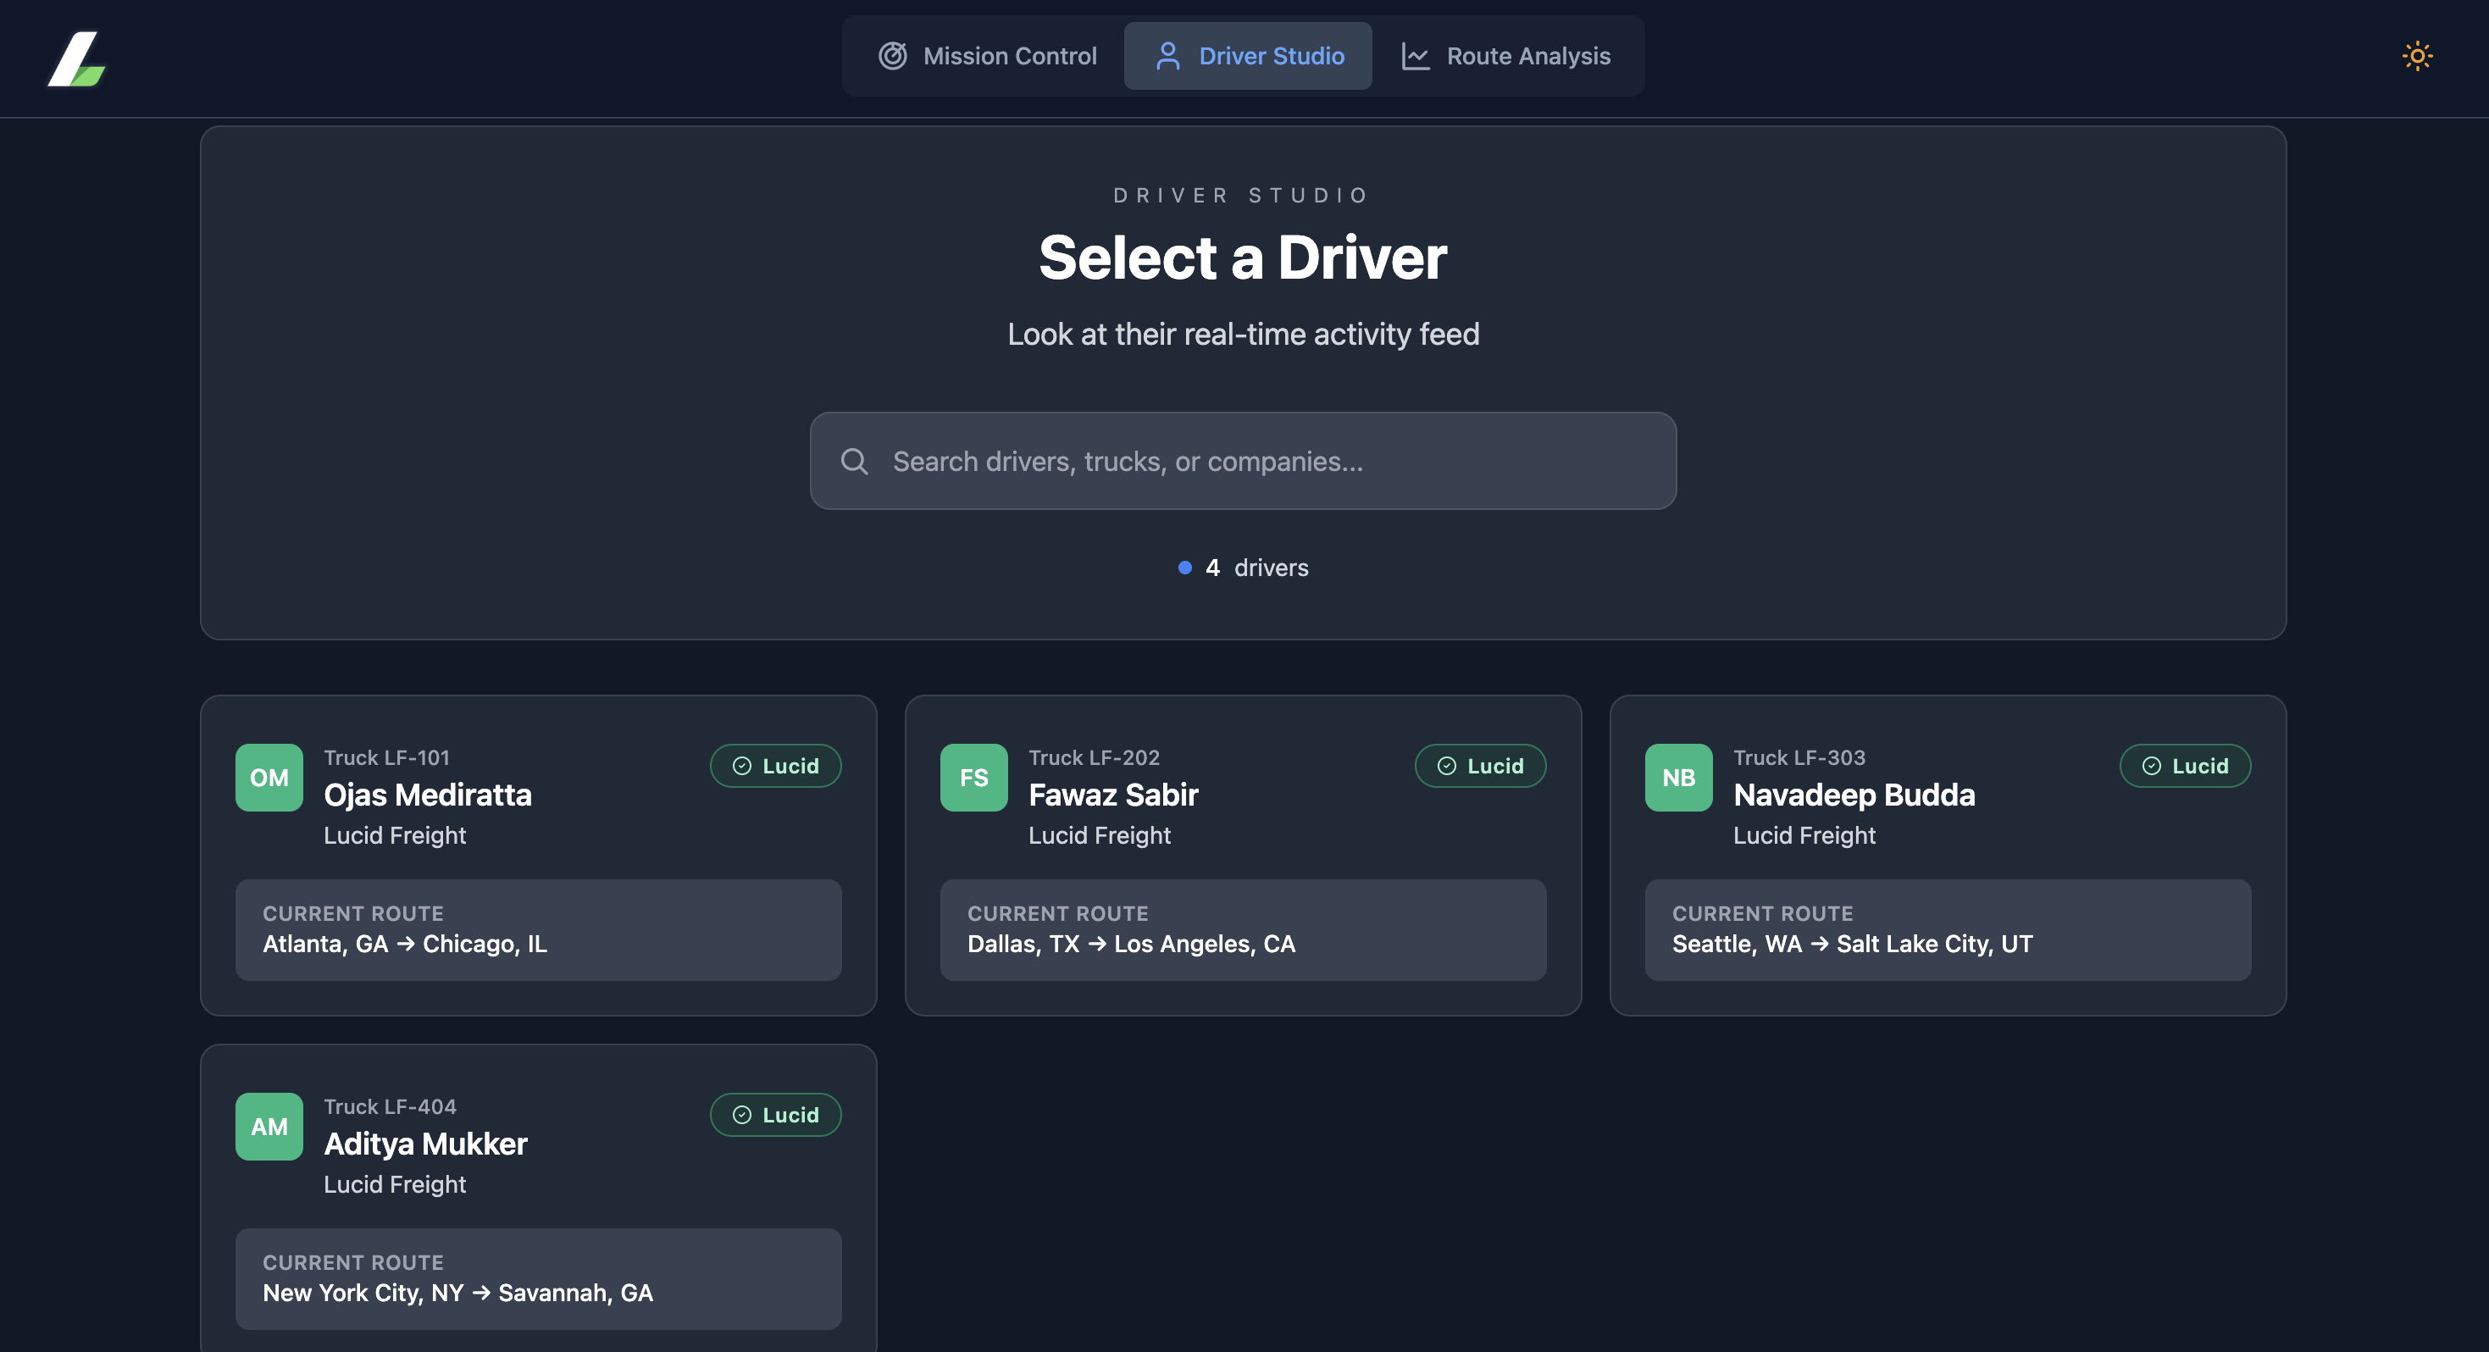Open the Mission Control tab
The width and height of the screenshot is (2489, 1352).
988,56
